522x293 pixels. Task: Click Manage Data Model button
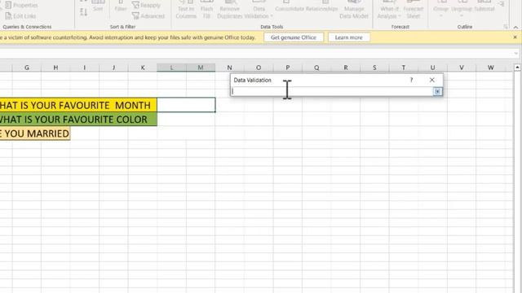click(354, 10)
